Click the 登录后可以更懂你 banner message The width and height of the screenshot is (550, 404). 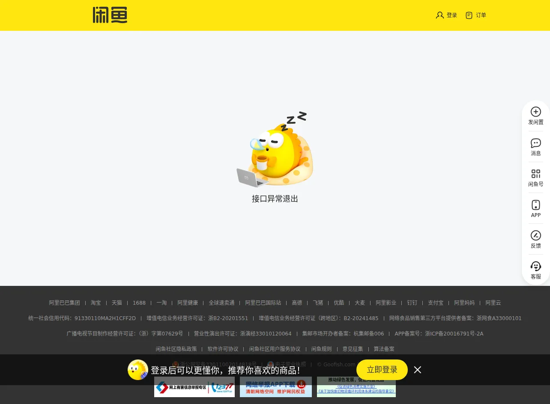pos(226,370)
